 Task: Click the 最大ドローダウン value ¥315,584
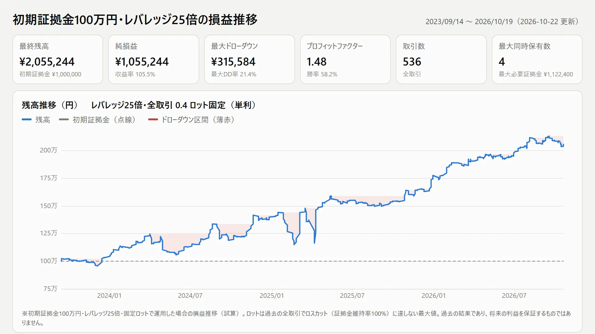coord(233,62)
